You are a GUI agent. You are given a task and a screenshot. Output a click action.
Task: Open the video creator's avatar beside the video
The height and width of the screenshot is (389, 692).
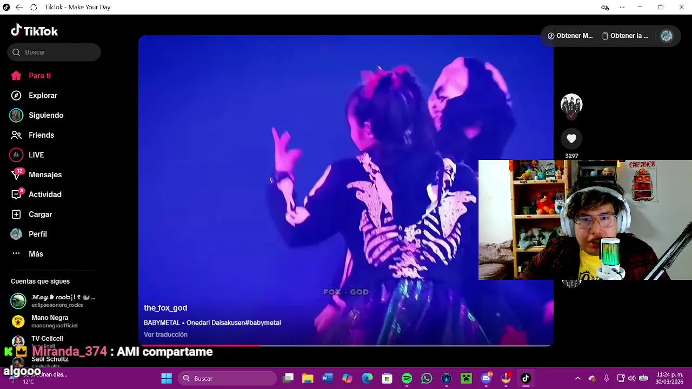click(571, 104)
